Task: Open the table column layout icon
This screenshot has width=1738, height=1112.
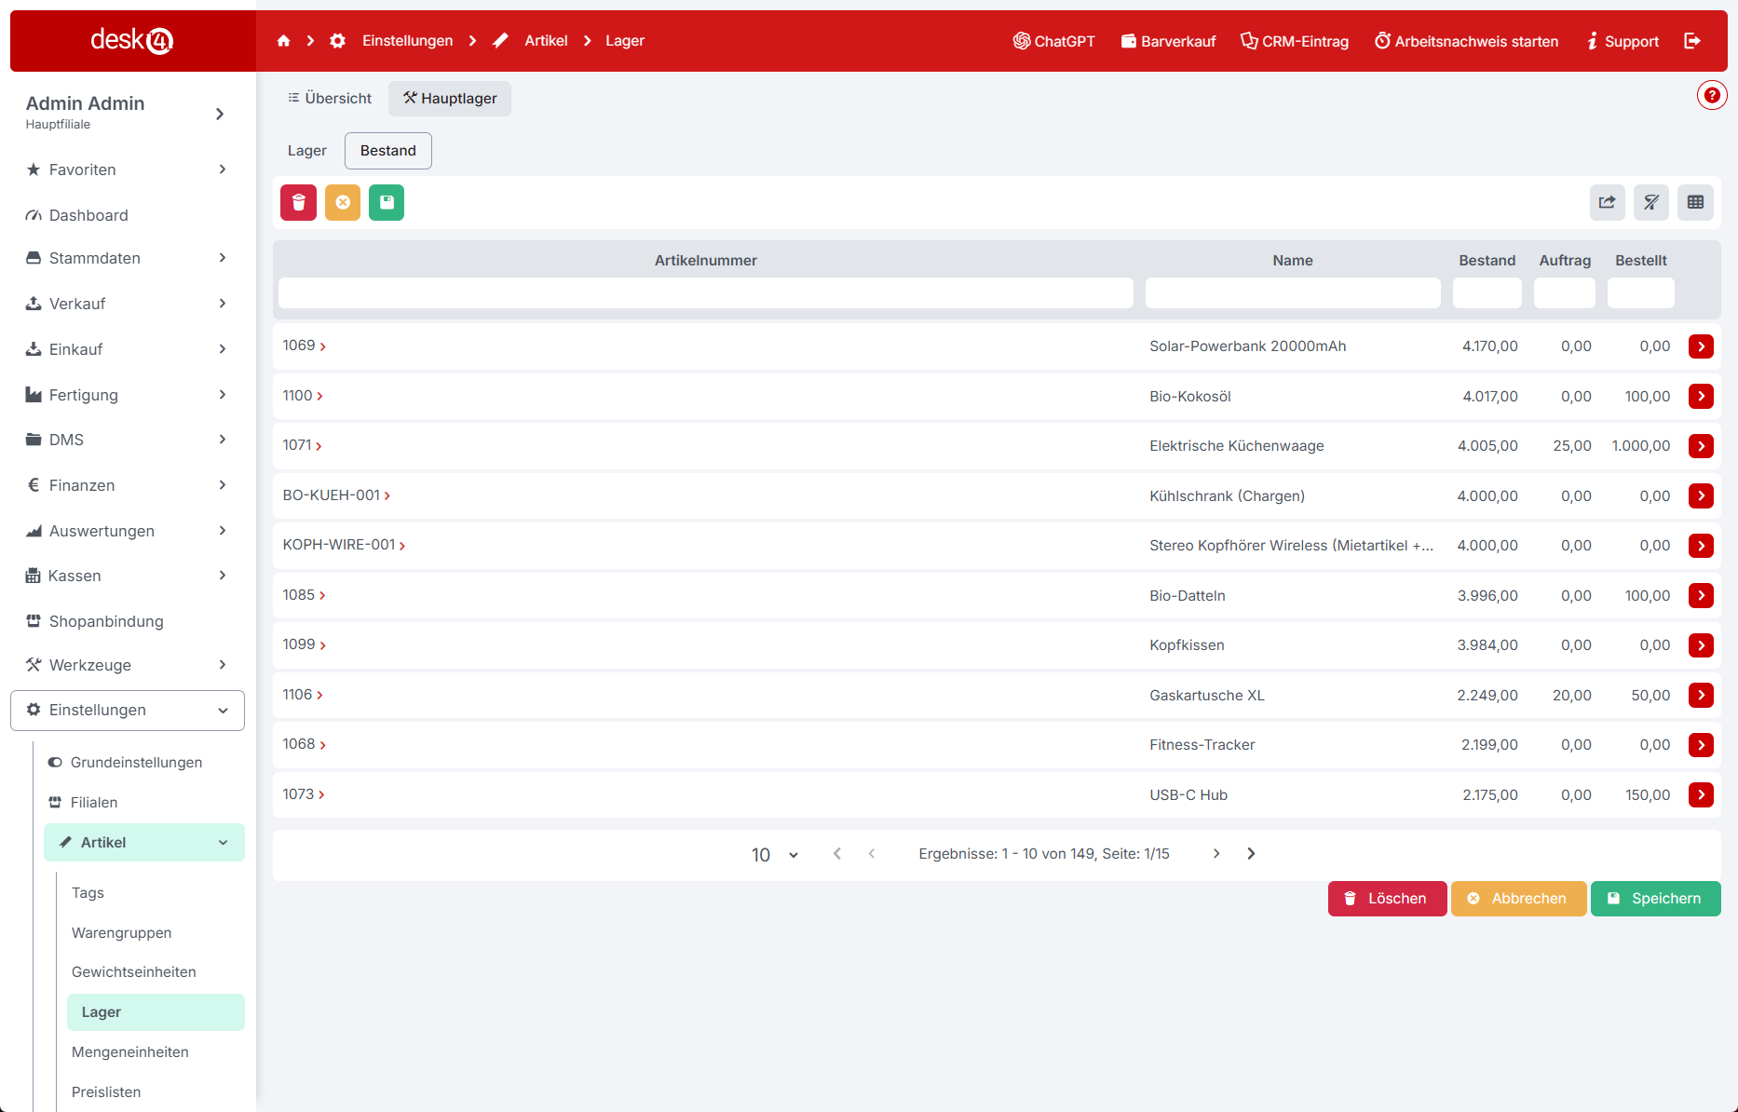Action: 1695,202
